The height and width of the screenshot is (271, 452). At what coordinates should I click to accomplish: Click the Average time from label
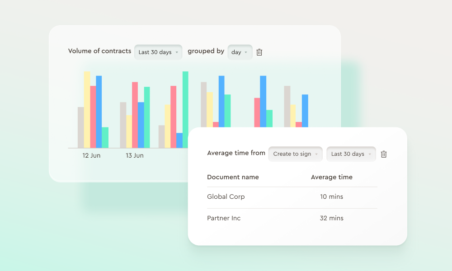click(x=236, y=153)
